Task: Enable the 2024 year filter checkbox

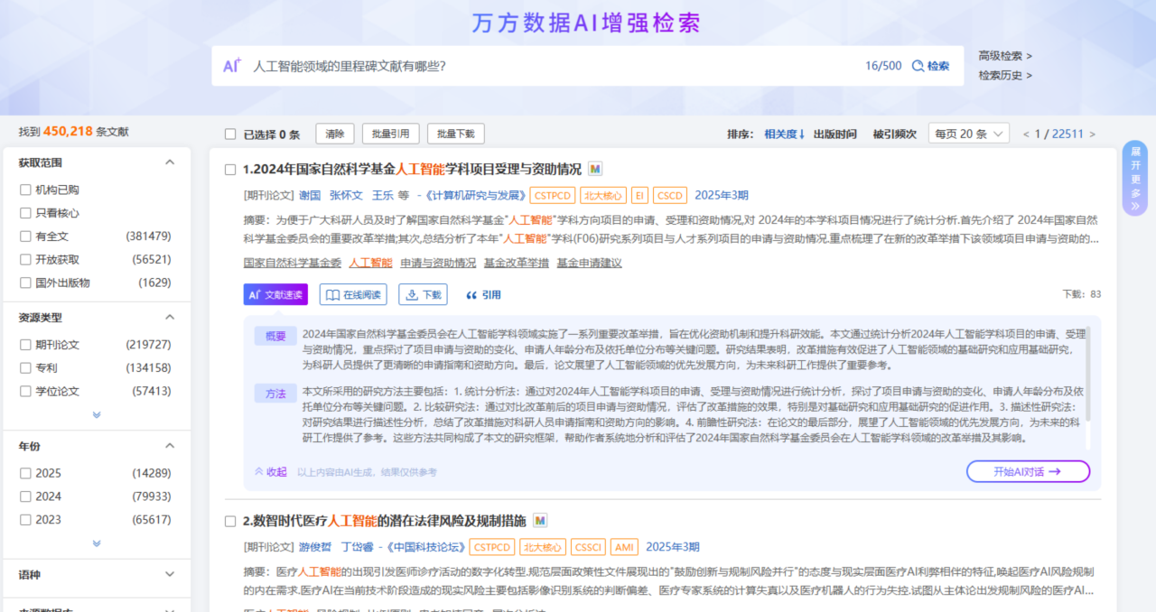Action: click(26, 496)
